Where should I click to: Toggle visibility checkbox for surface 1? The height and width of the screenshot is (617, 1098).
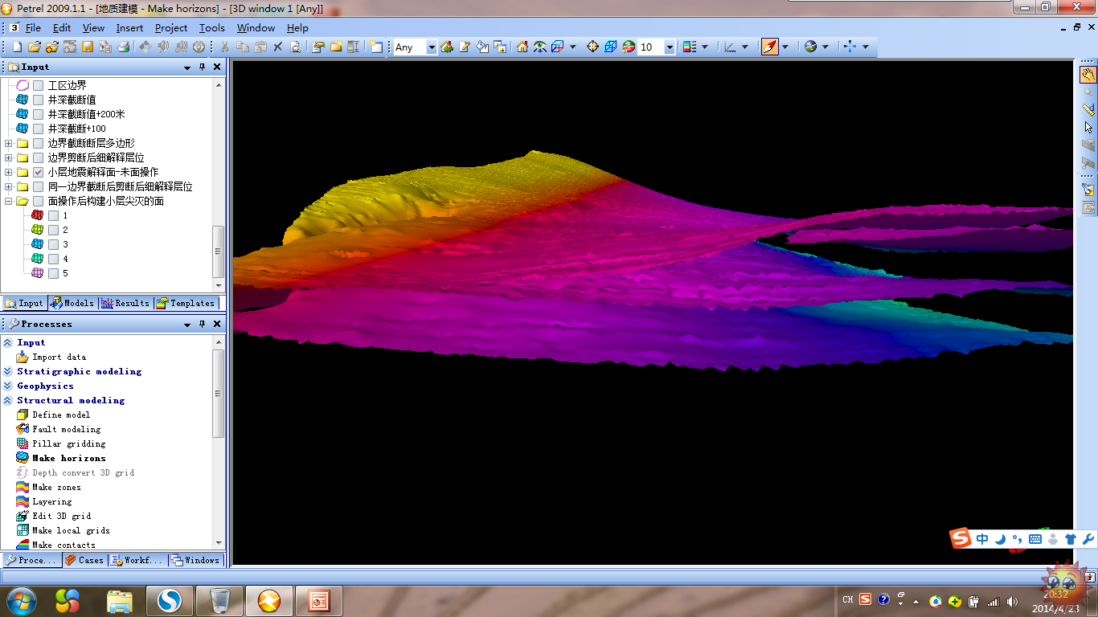click(53, 215)
